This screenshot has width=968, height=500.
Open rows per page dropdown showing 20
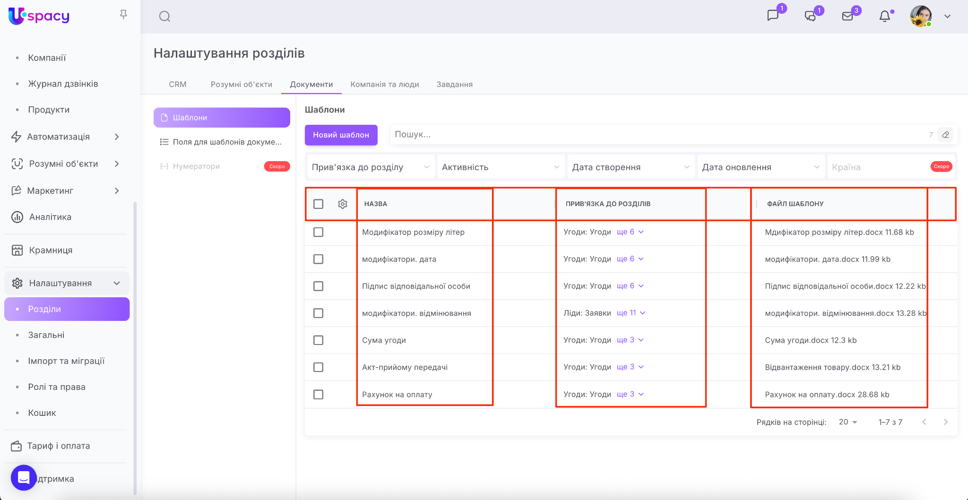coord(848,422)
